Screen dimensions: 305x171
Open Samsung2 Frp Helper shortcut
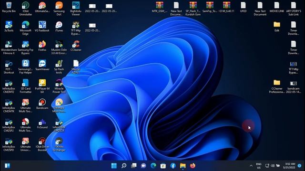pos(25,67)
